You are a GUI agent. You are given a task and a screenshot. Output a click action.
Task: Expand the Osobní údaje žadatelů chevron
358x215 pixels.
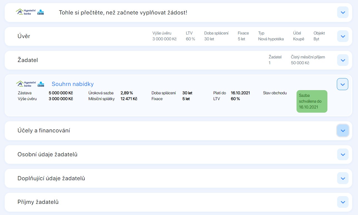(x=342, y=154)
